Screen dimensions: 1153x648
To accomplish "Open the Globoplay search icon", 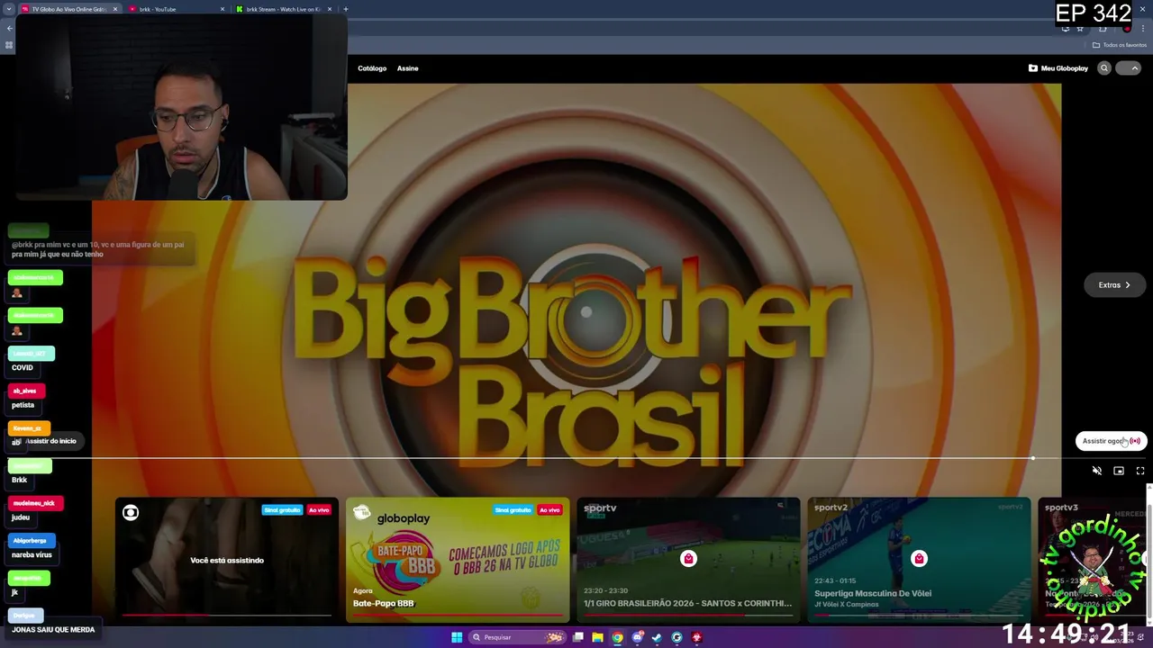I will click(1103, 68).
